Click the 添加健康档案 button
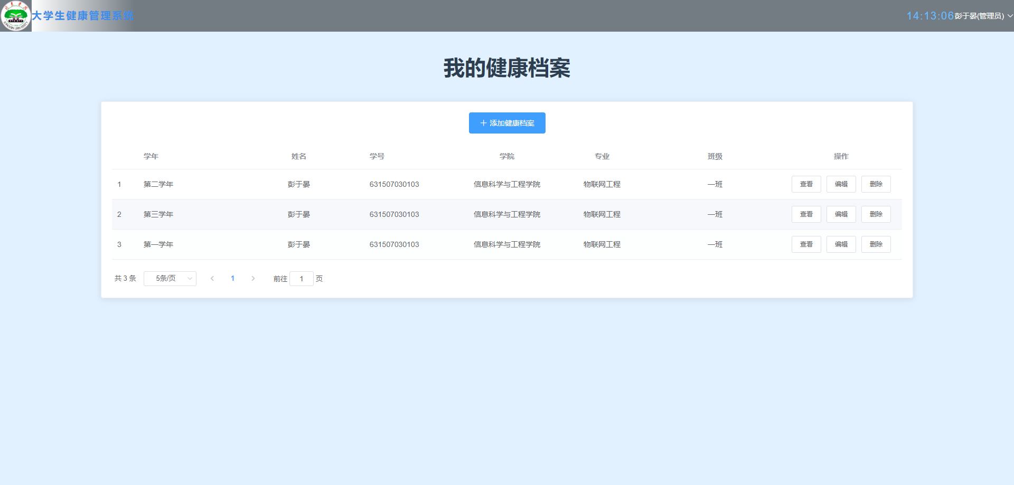Image resolution: width=1014 pixels, height=485 pixels. [506, 122]
